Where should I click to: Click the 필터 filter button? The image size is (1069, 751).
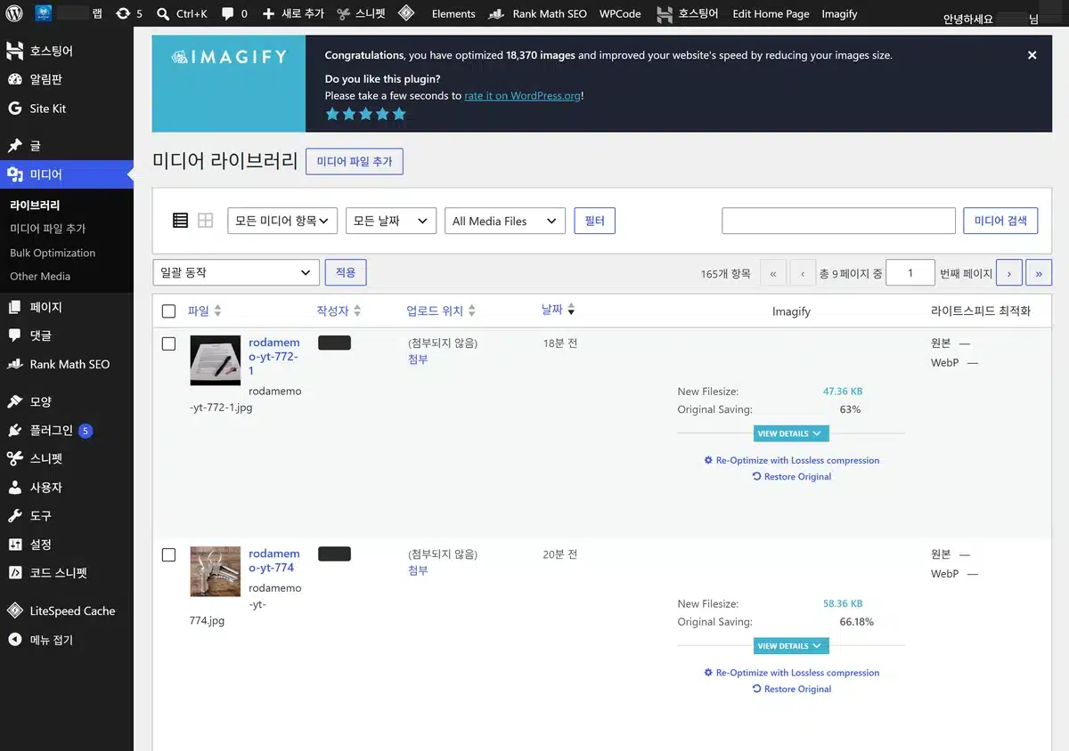[x=595, y=221]
